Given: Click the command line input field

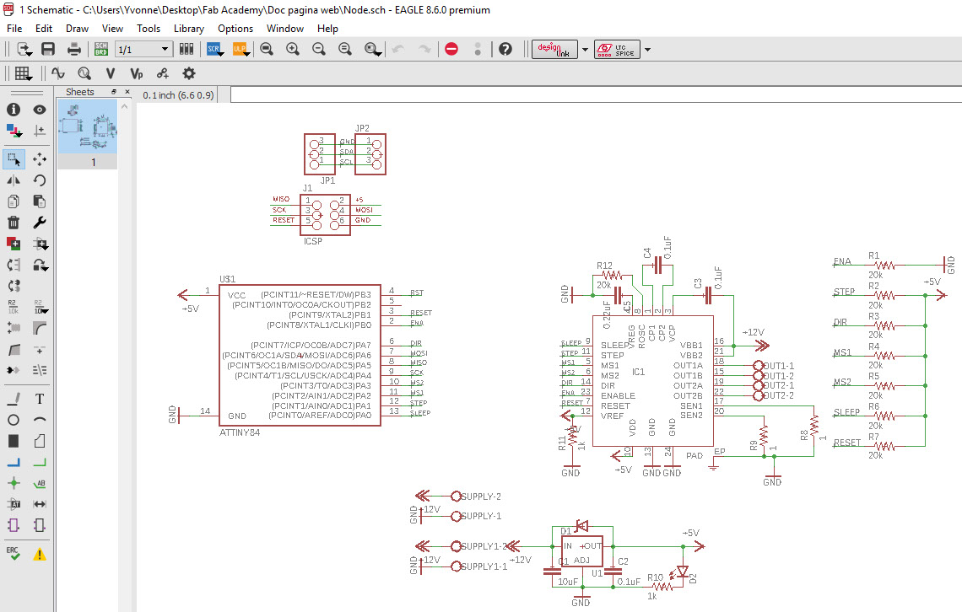Looking at the screenshot, I should 596,94.
